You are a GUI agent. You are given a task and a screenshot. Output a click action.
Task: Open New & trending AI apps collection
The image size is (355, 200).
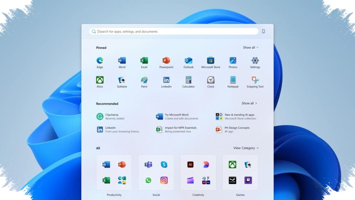click(236, 116)
